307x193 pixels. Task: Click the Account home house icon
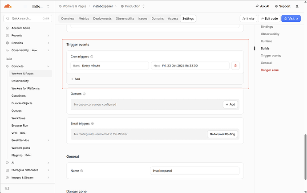[7, 28]
